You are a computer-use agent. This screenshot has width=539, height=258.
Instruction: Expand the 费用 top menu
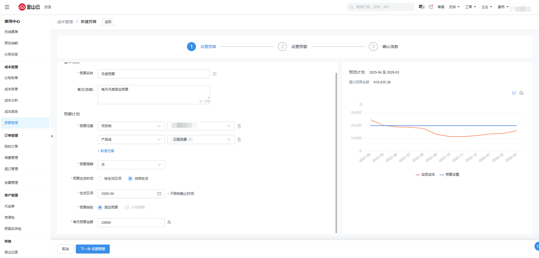pyautogui.click(x=503, y=7)
